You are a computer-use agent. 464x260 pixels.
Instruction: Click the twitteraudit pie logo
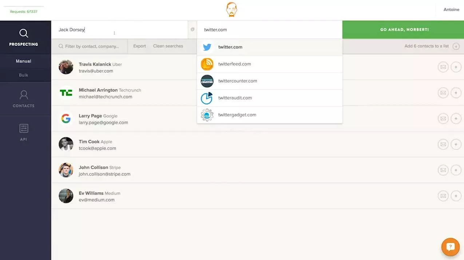click(x=207, y=98)
